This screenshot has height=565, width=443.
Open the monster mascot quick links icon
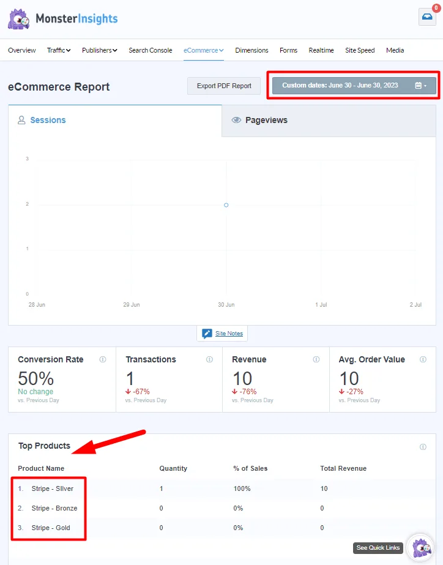click(x=420, y=547)
